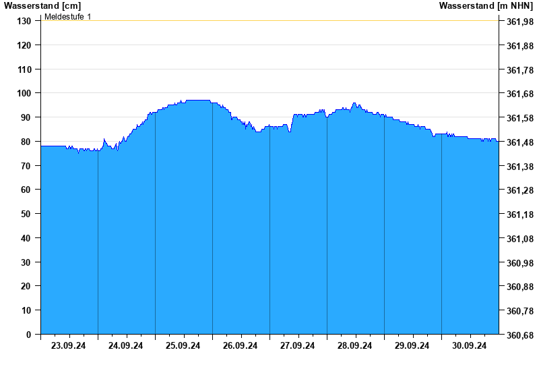Click the 361,48 value on right axis
Screen dimensions: 539x371
[520, 142]
